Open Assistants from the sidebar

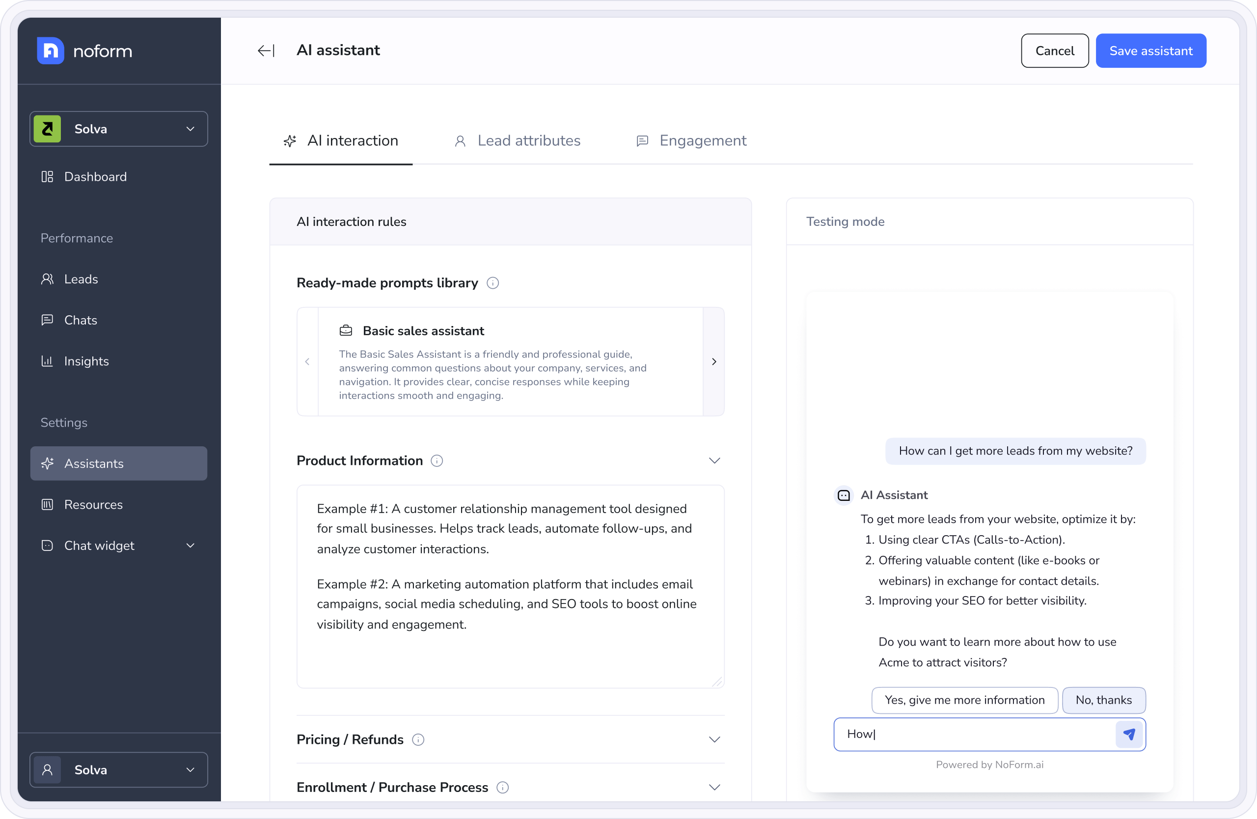pyautogui.click(x=119, y=464)
